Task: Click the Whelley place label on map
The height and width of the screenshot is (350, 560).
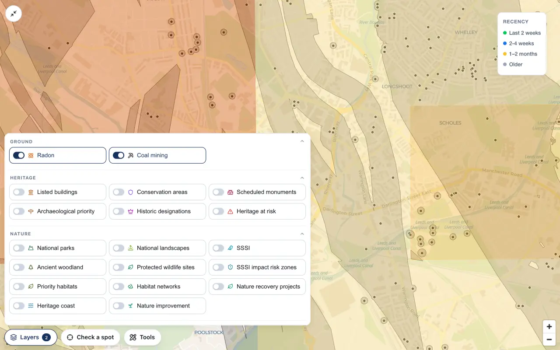Action: pos(466,32)
